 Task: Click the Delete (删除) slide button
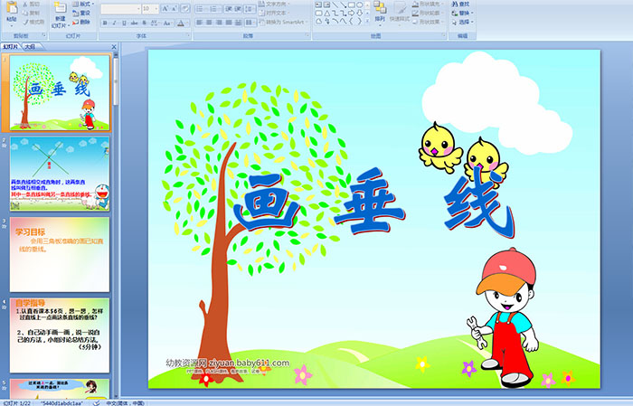click(x=81, y=22)
